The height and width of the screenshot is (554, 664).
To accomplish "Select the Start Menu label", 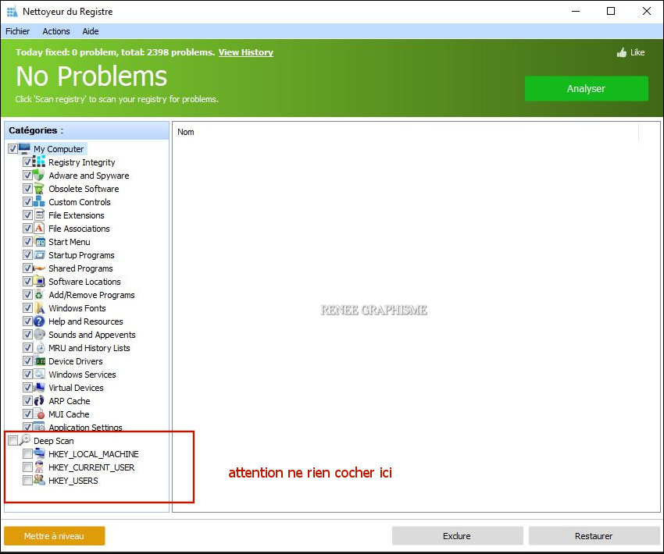I will click(70, 242).
